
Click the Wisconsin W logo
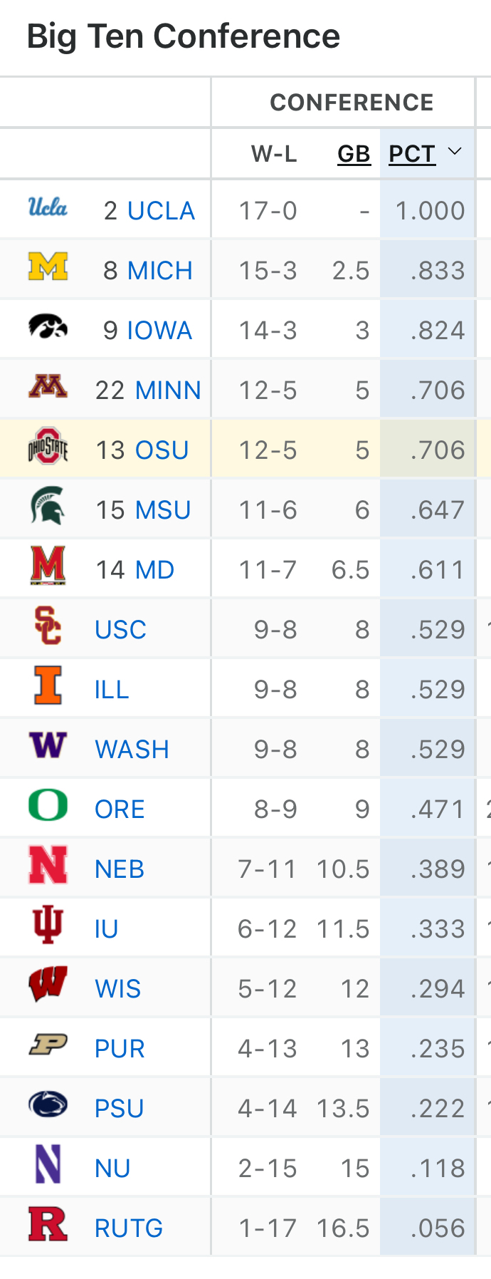click(x=48, y=985)
